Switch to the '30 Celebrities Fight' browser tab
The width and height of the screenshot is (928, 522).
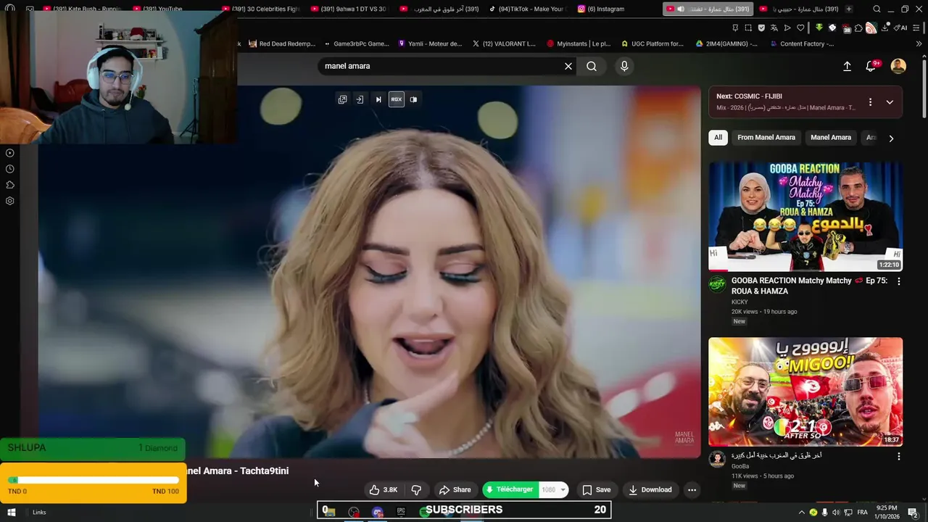click(x=260, y=9)
